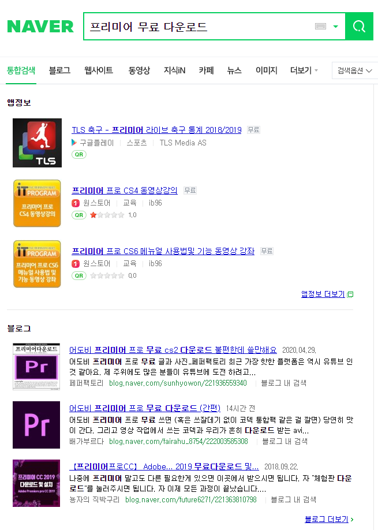Open the 프리미어 프로 CS4 동영상강의 app icon
The width and height of the screenshot is (378, 530).
37,203
